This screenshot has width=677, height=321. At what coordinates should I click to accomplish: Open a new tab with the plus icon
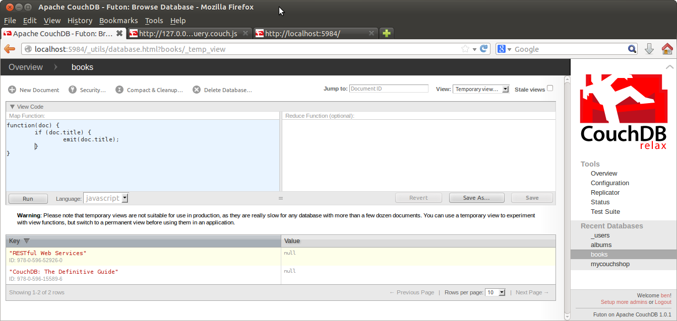tap(386, 33)
